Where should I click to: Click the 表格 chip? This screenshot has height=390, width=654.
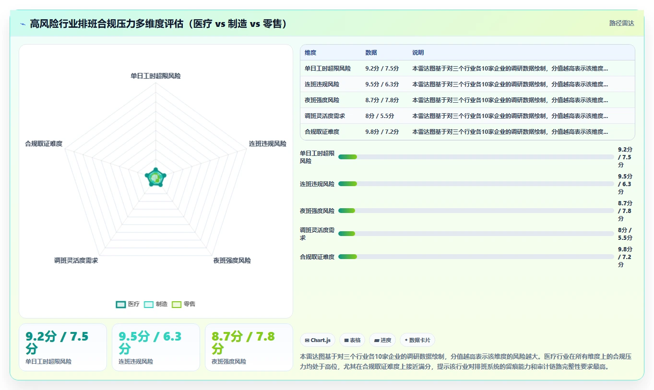point(352,340)
